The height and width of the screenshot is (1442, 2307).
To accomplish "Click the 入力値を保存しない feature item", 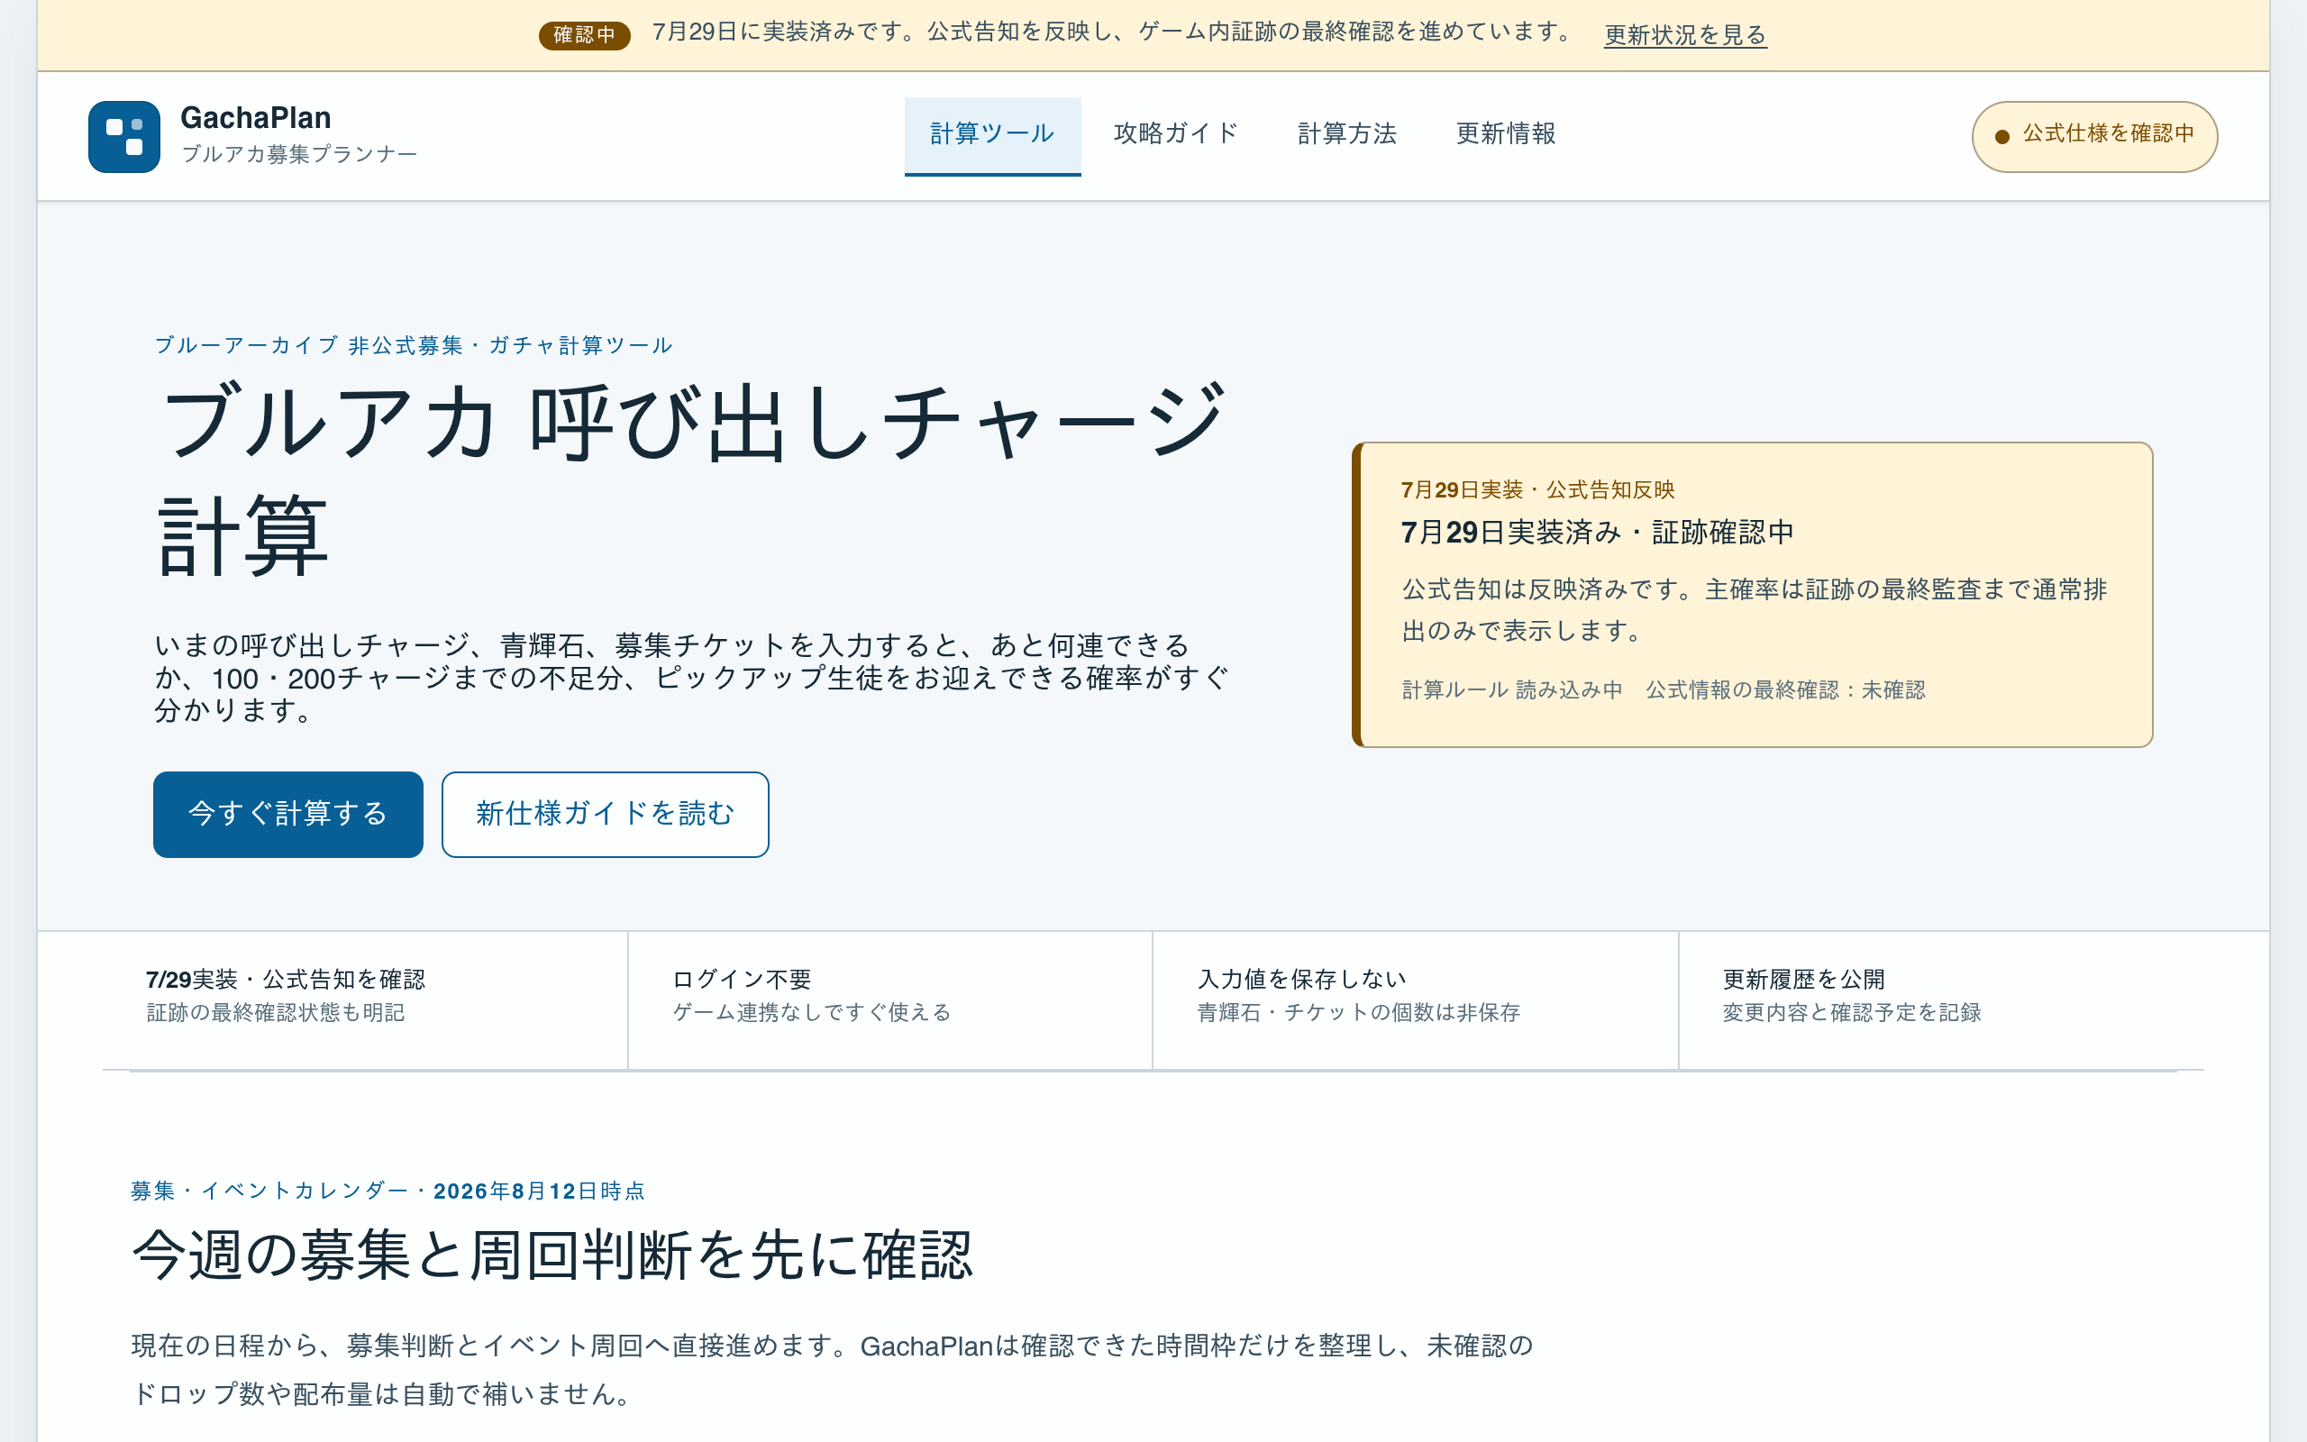I will click(x=1416, y=999).
